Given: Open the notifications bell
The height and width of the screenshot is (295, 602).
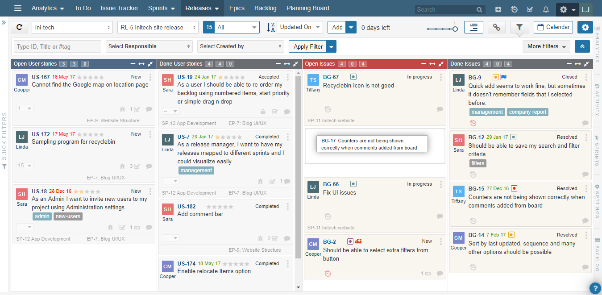Looking at the screenshot, I should pos(545,9).
